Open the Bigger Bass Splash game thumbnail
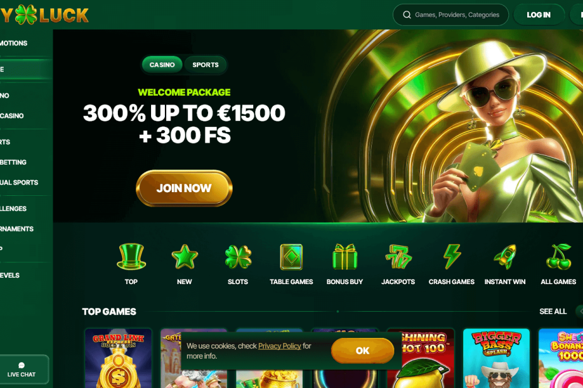583x388 pixels. point(496,359)
